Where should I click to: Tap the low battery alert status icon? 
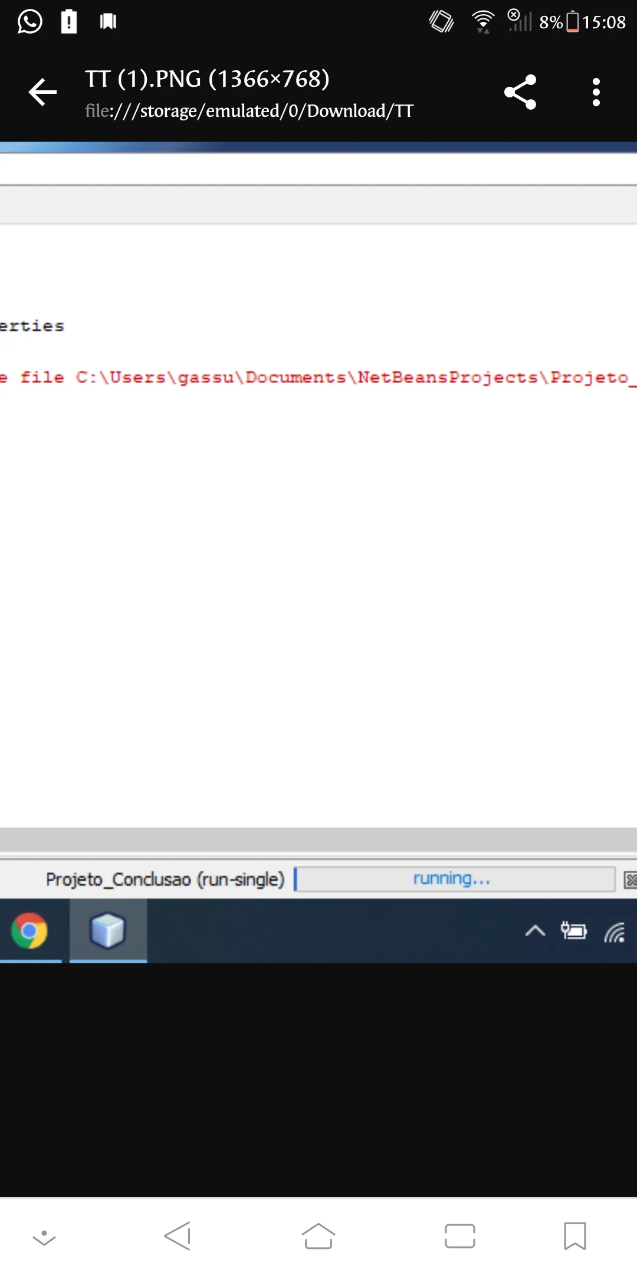[69, 22]
